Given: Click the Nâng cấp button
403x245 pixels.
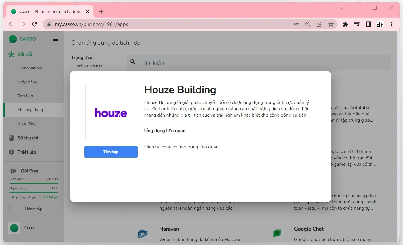Looking at the screenshot, I should point(34,209).
